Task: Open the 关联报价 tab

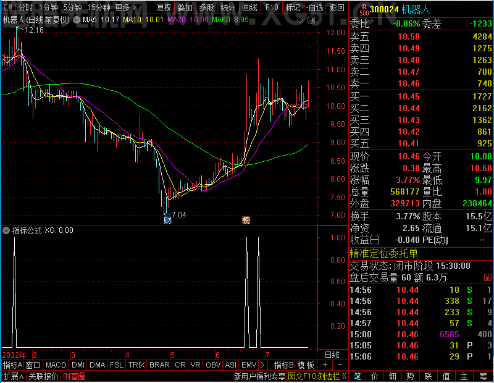Action: [x=43, y=376]
